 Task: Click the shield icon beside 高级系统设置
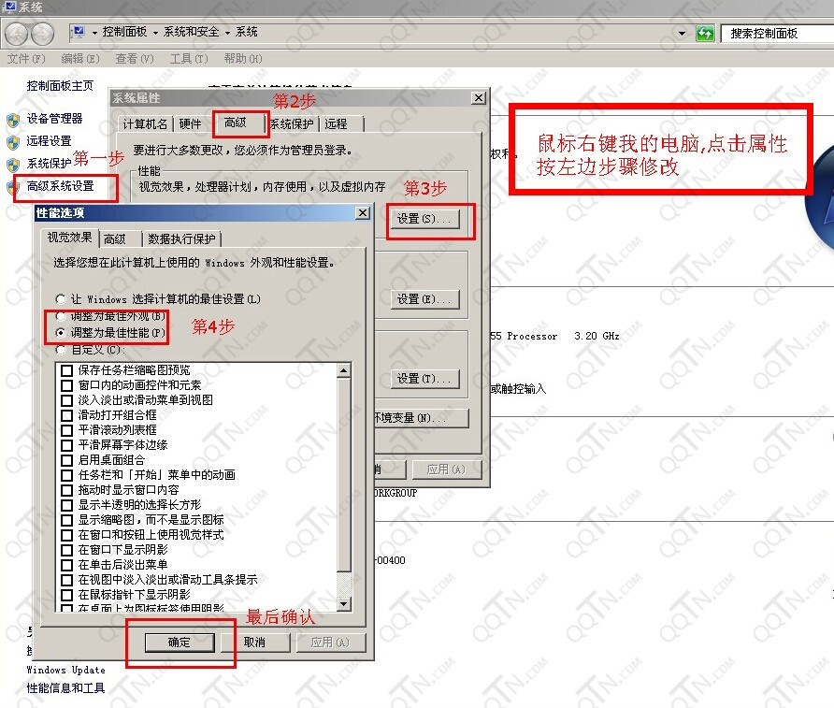[13, 186]
